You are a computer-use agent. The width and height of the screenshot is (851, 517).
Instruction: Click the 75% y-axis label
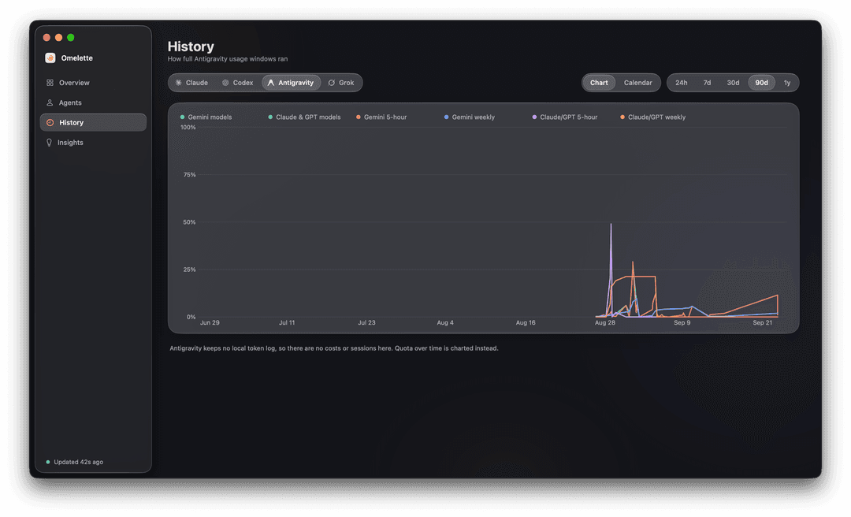189,175
